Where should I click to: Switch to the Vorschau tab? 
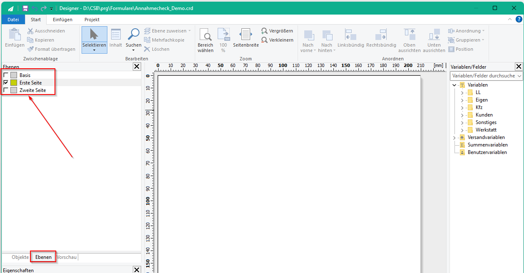pos(67,257)
